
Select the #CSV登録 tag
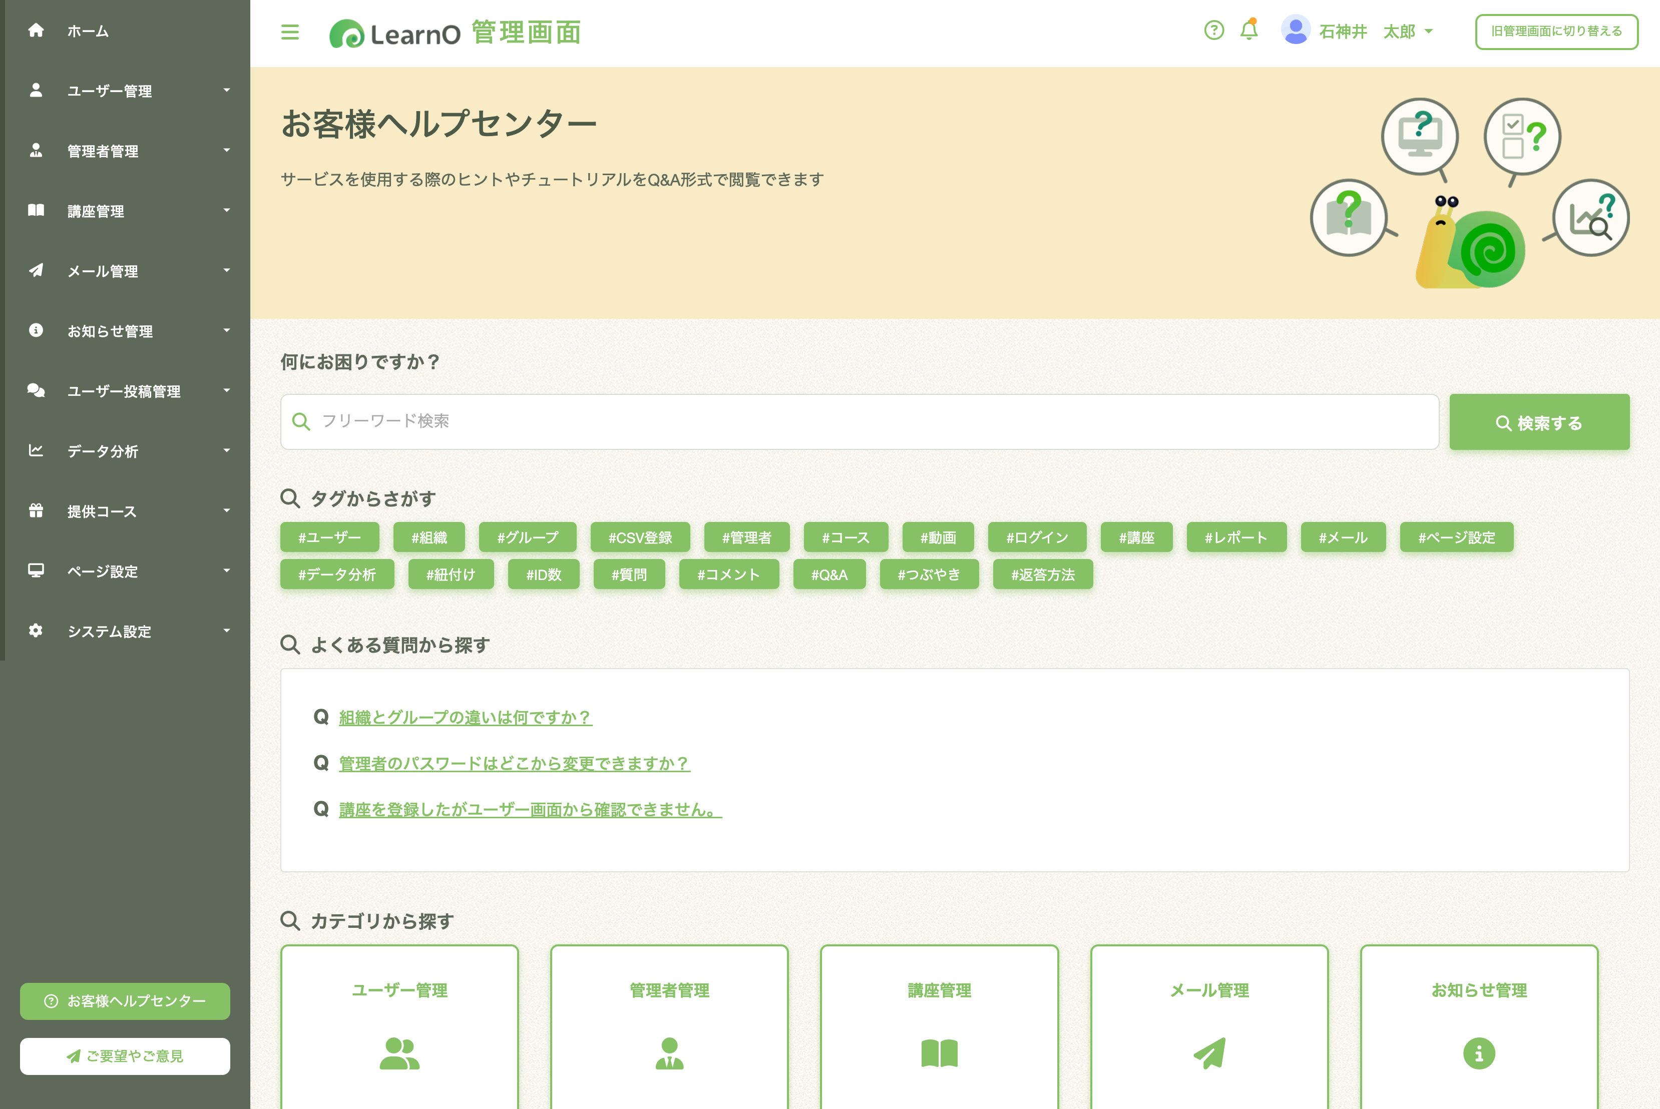[640, 537]
